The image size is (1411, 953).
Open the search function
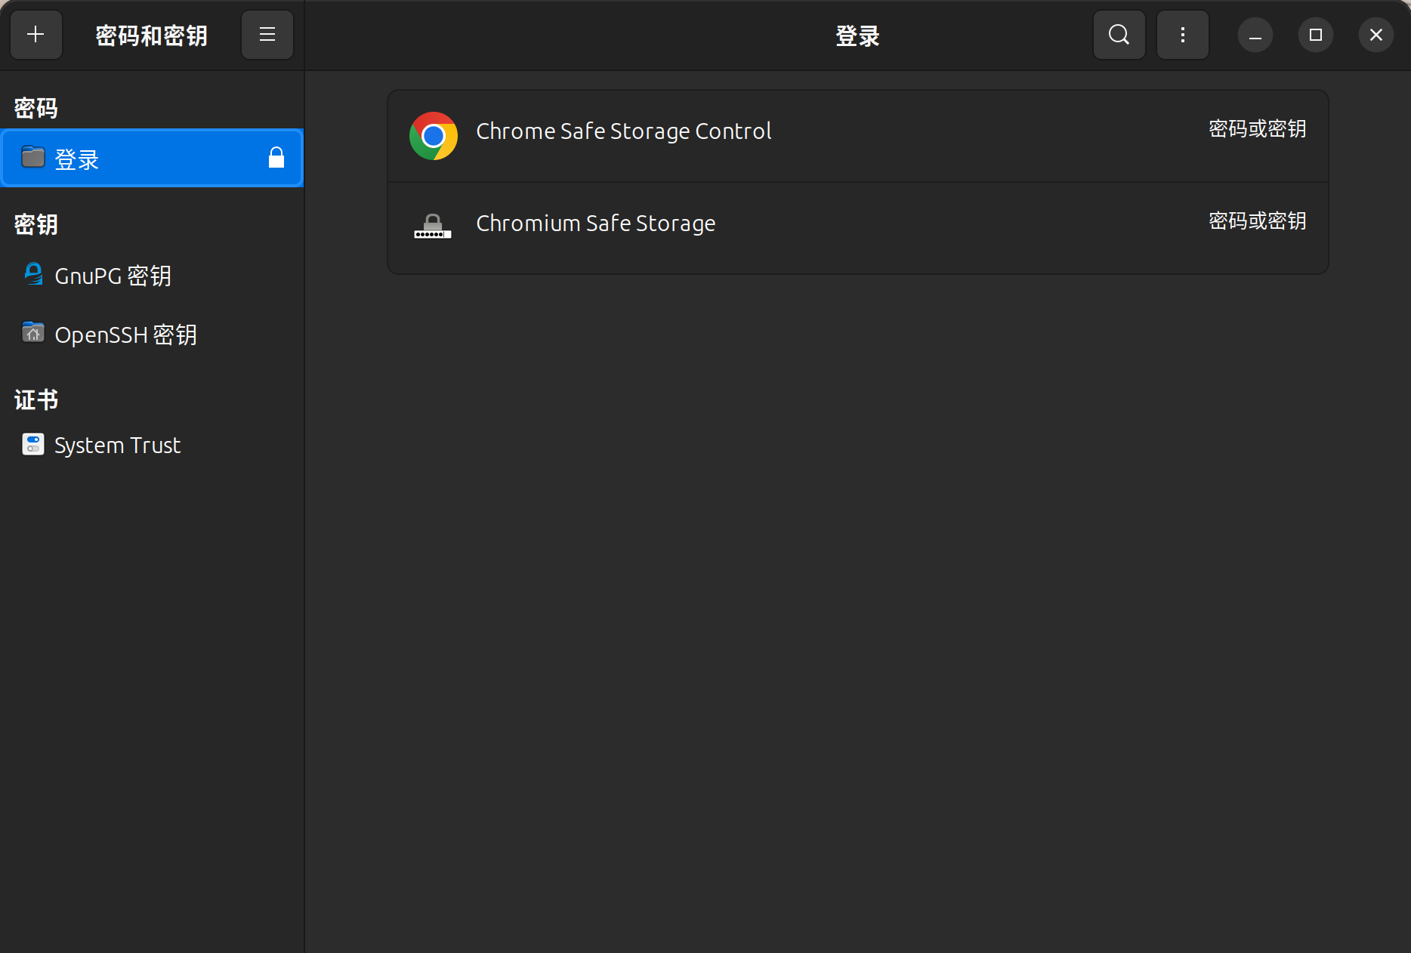coord(1119,35)
